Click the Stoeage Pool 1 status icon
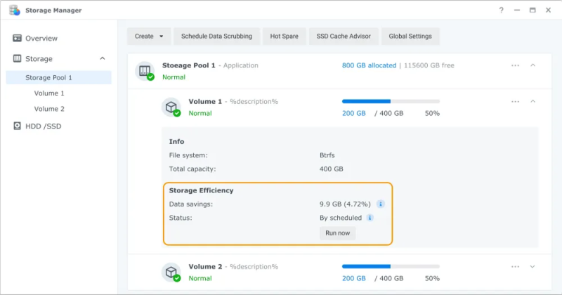 click(145, 71)
